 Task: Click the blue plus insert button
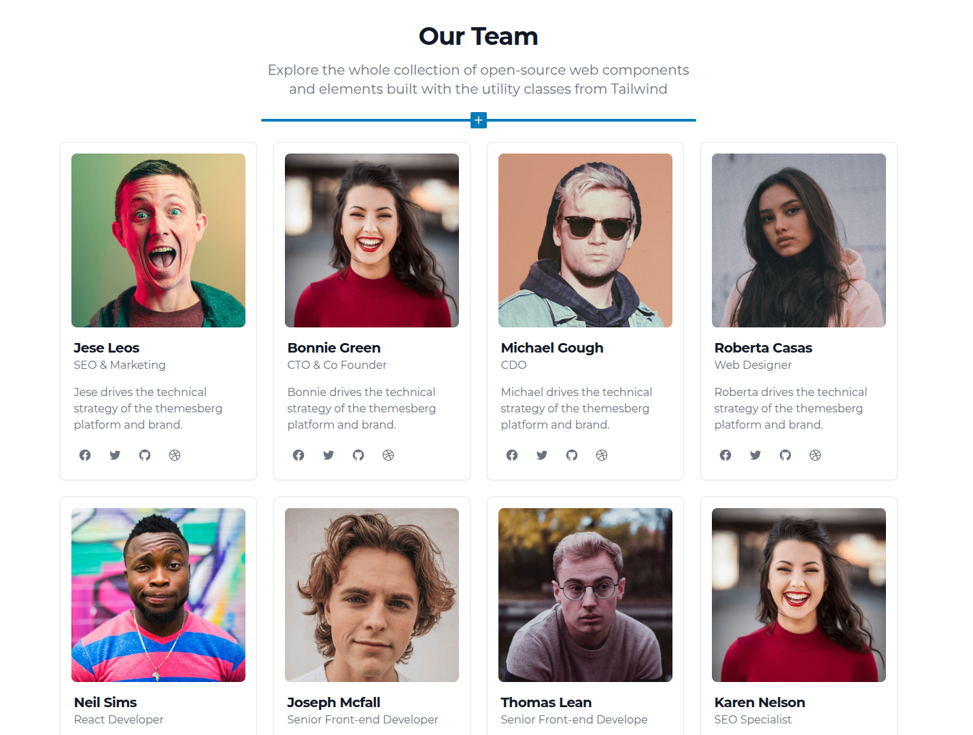479,120
